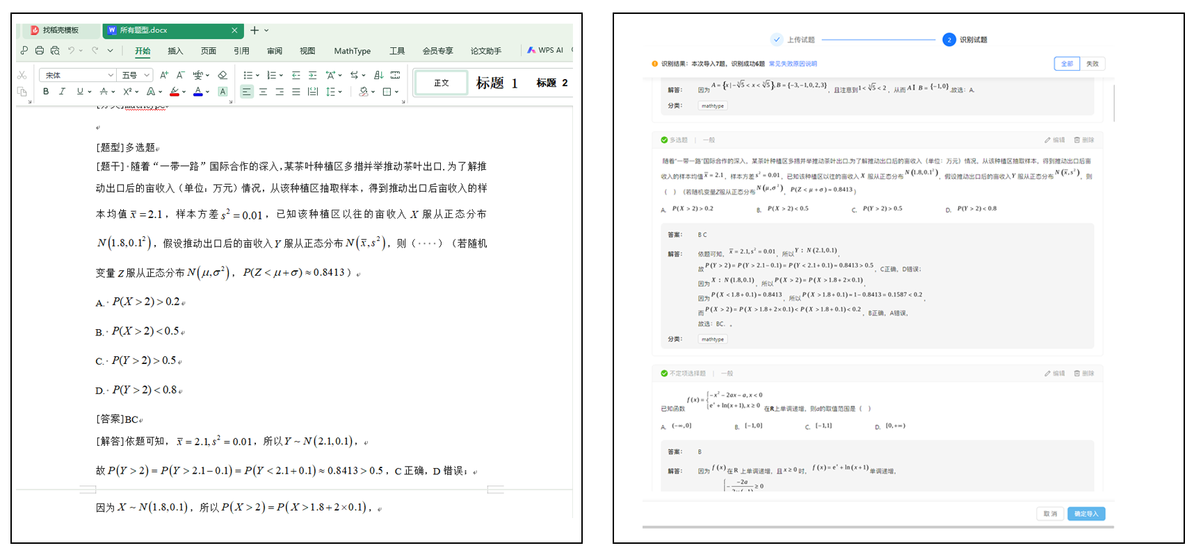Click the Undo arrow icon

tap(71, 51)
